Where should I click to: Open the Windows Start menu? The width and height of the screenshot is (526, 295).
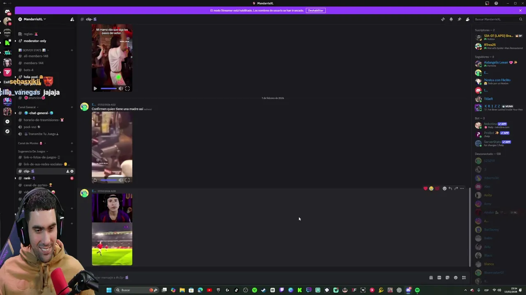(x=109, y=290)
